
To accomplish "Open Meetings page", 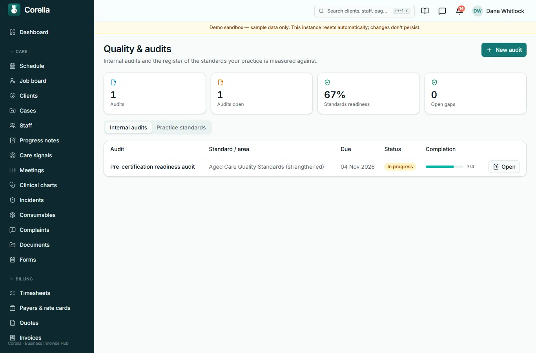I will 47,170.
